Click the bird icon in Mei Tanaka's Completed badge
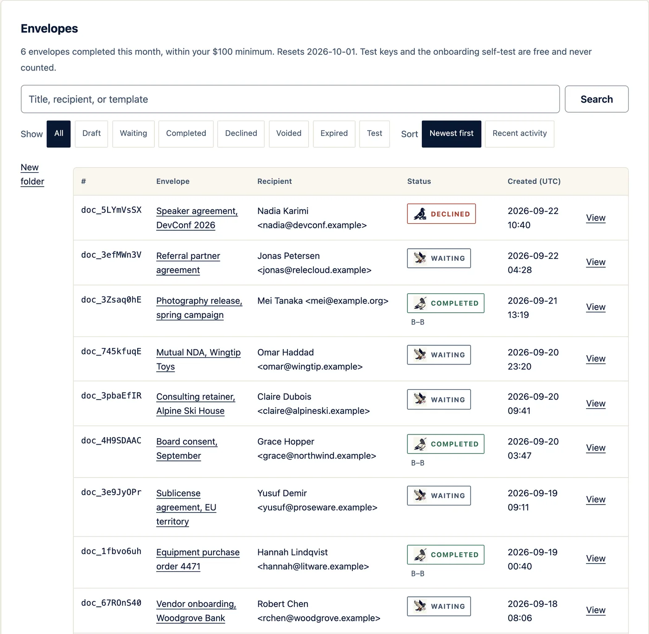 (x=420, y=303)
